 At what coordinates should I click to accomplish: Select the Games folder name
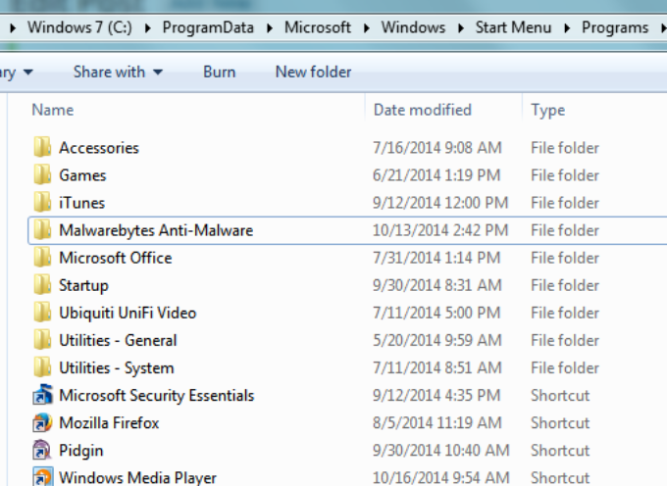[82, 175]
